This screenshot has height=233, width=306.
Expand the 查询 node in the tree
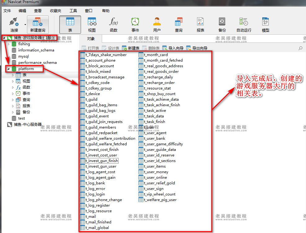13,100
